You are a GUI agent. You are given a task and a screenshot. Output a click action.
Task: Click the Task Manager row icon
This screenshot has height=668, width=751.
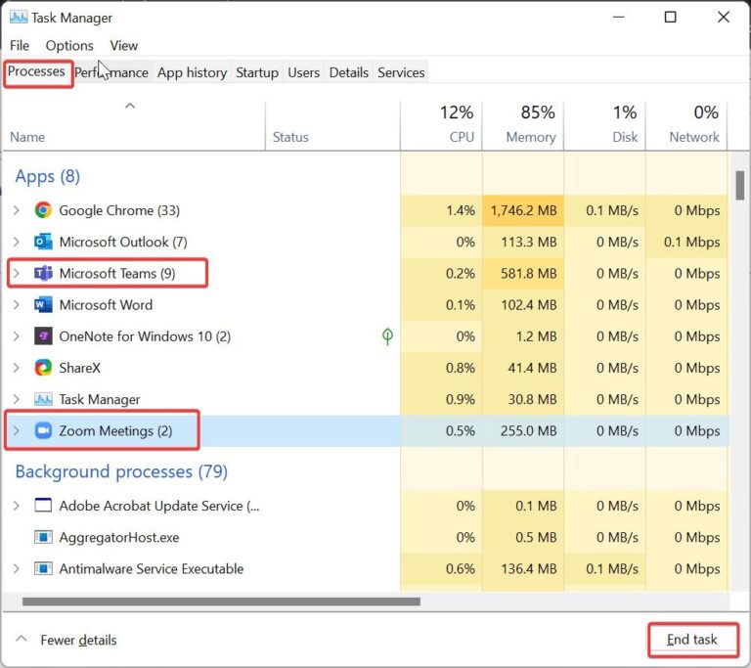click(x=43, y=399)
